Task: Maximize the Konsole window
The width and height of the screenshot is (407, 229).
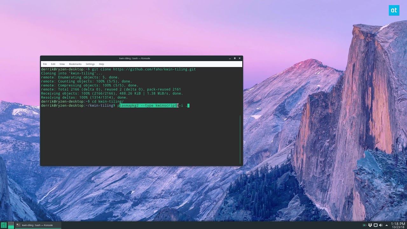Action: (x=235, y=58)
